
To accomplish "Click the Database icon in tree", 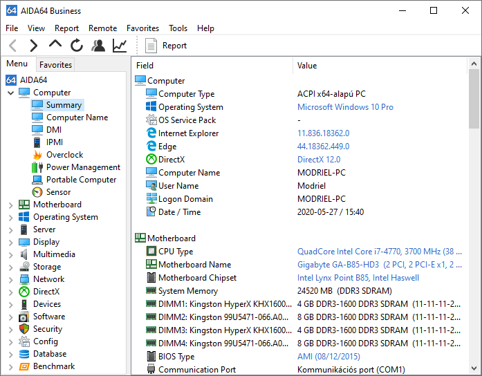I will (x=24, y=354).
